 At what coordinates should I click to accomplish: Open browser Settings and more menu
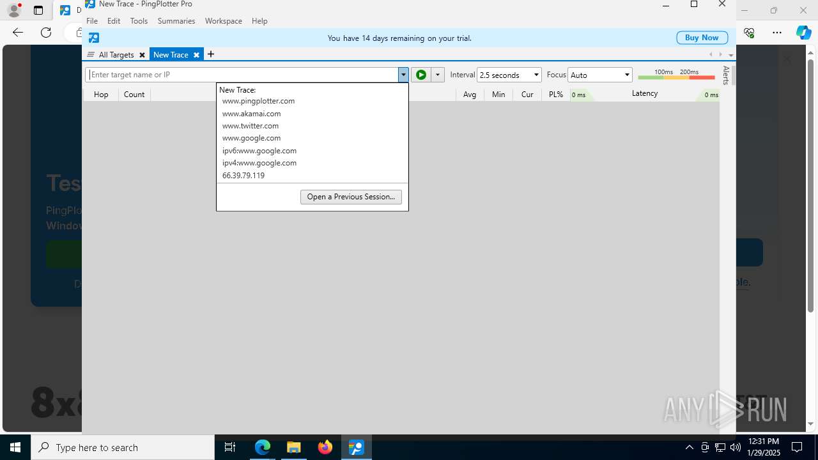pyautogui.click(x=777, y=33)
